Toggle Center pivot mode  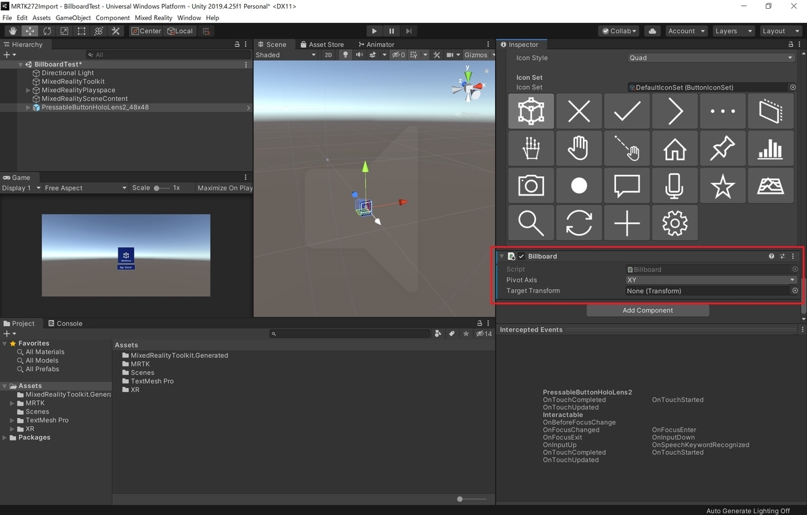tap(146, 31)
